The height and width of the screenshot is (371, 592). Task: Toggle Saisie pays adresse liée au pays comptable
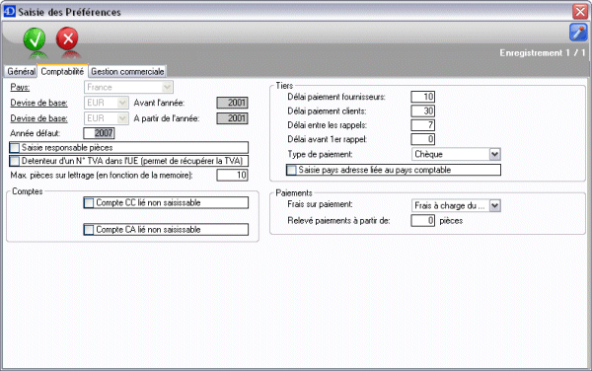coord(291,171)
